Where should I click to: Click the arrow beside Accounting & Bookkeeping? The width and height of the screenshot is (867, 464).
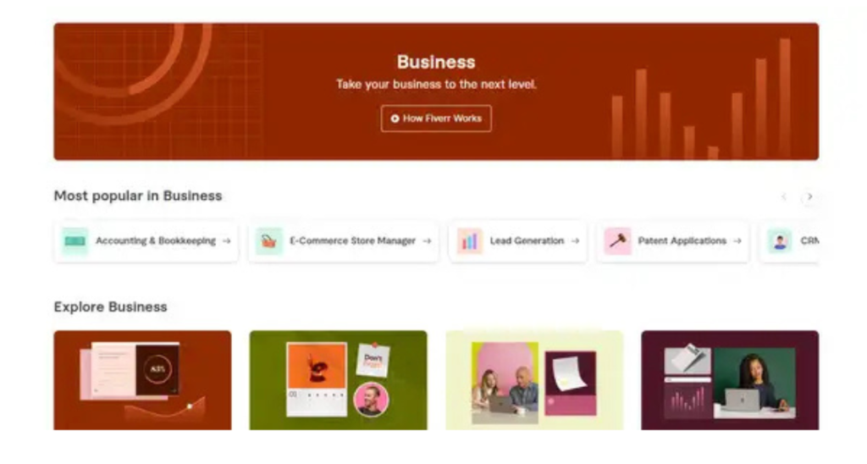coord(226,241)
